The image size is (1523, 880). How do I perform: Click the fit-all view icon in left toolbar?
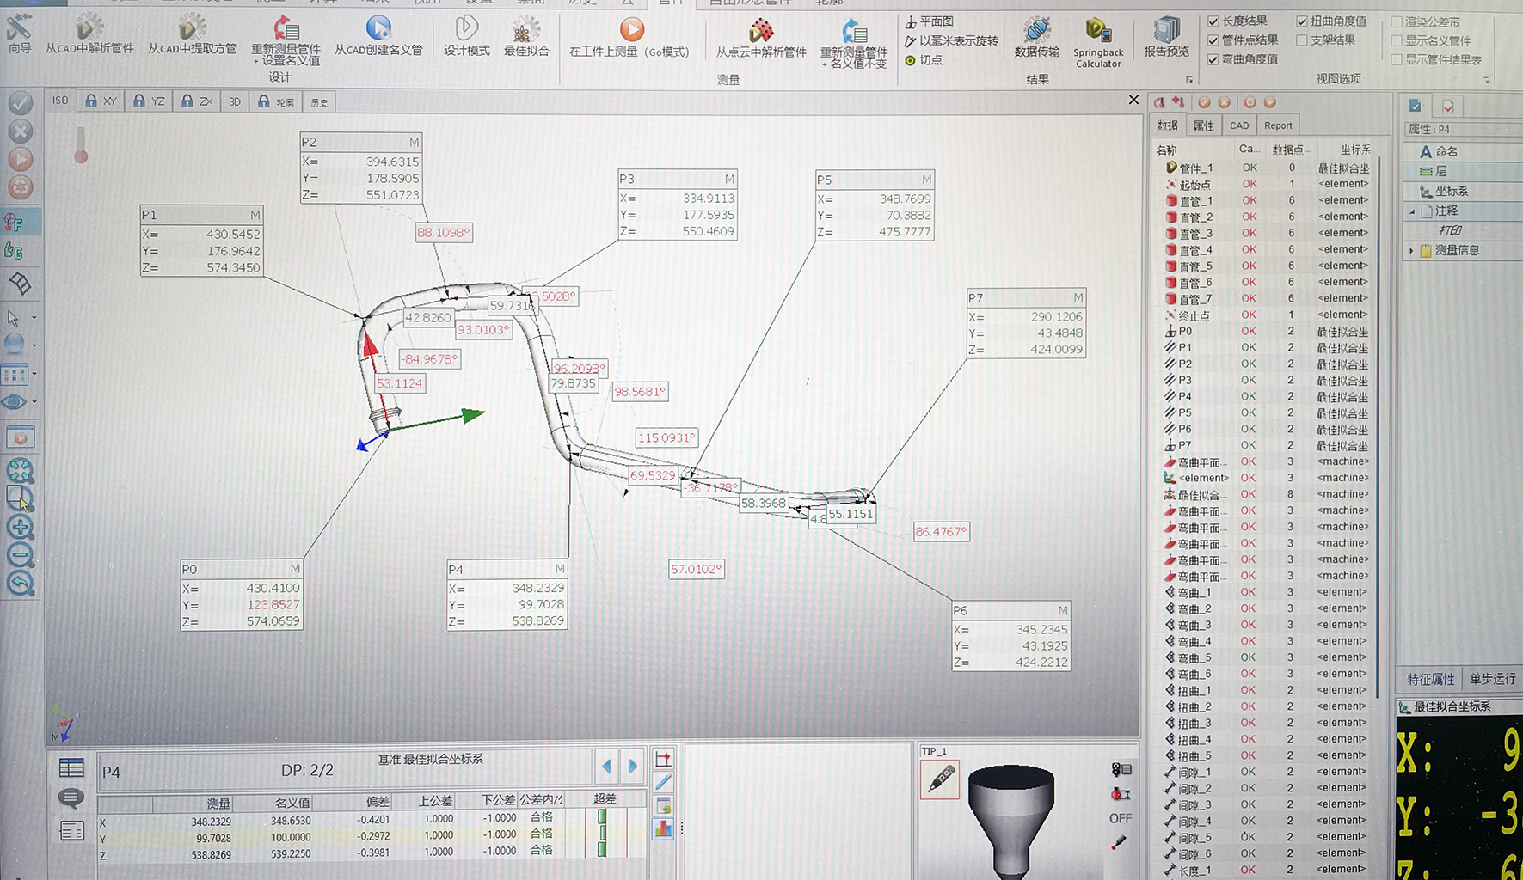(20, 470)
